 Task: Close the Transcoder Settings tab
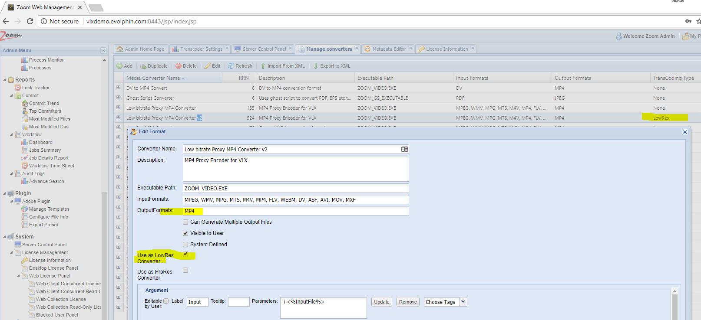point(227,48)
